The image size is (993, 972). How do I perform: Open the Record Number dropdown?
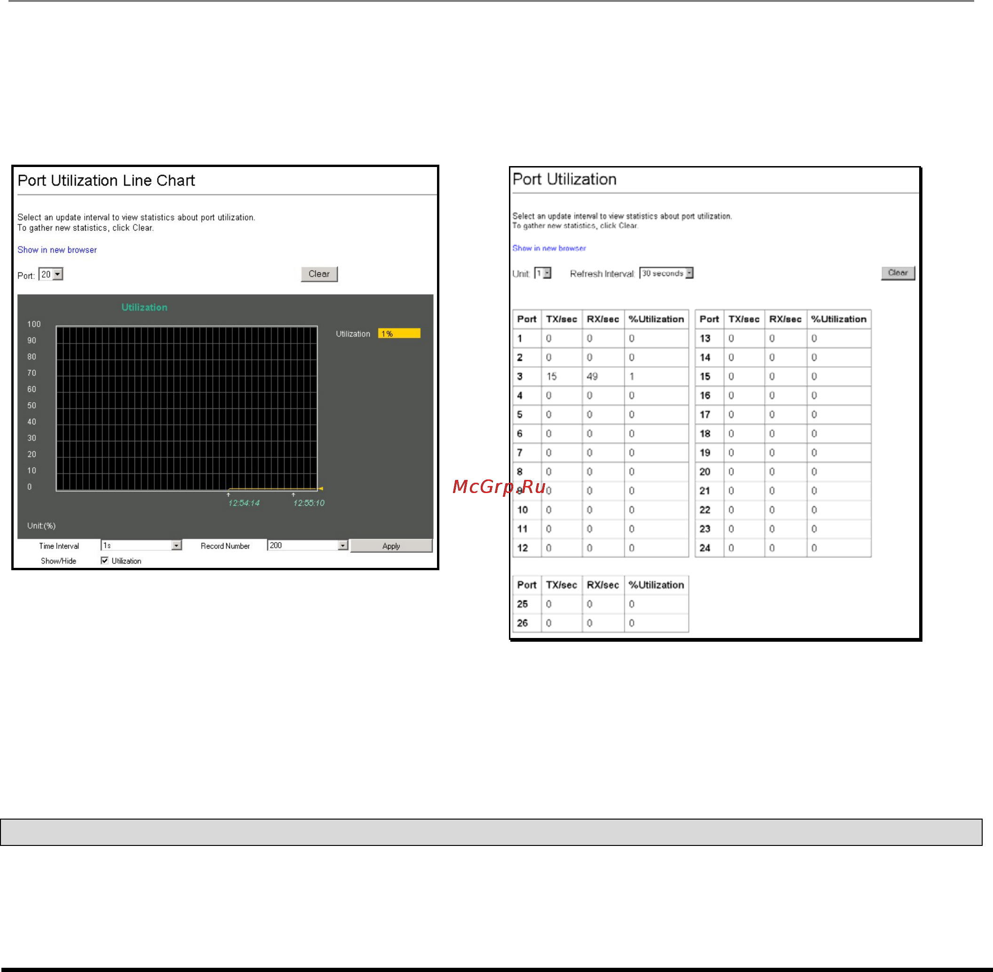(x=308, y=545)
